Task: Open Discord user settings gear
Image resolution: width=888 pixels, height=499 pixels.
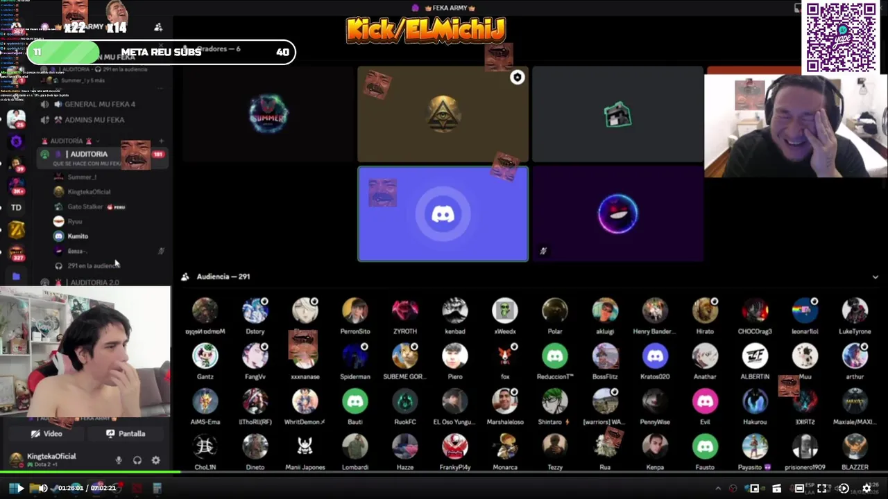Action: pos(155,460)
